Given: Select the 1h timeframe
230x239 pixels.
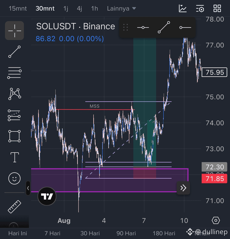Looking at the screenshot, I should coord(94,8).
